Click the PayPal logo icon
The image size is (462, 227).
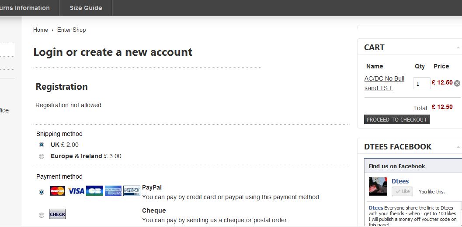point(132,191)
